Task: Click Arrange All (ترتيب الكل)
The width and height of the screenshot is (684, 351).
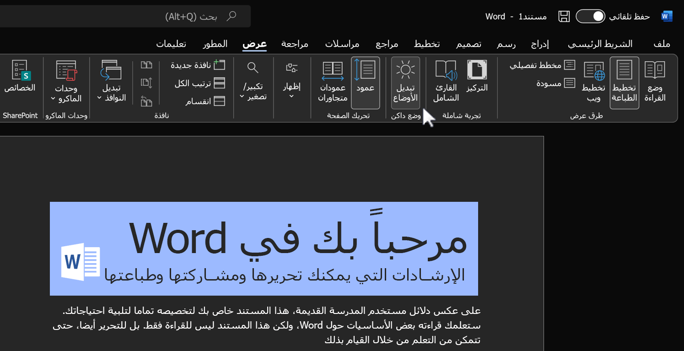Action: click(x=200, y=83)
